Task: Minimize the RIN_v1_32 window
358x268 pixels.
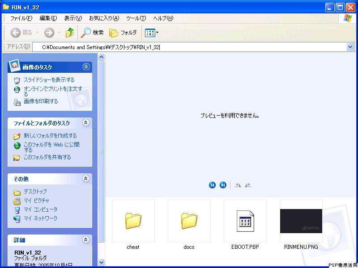Action: (x=330, y=8)
